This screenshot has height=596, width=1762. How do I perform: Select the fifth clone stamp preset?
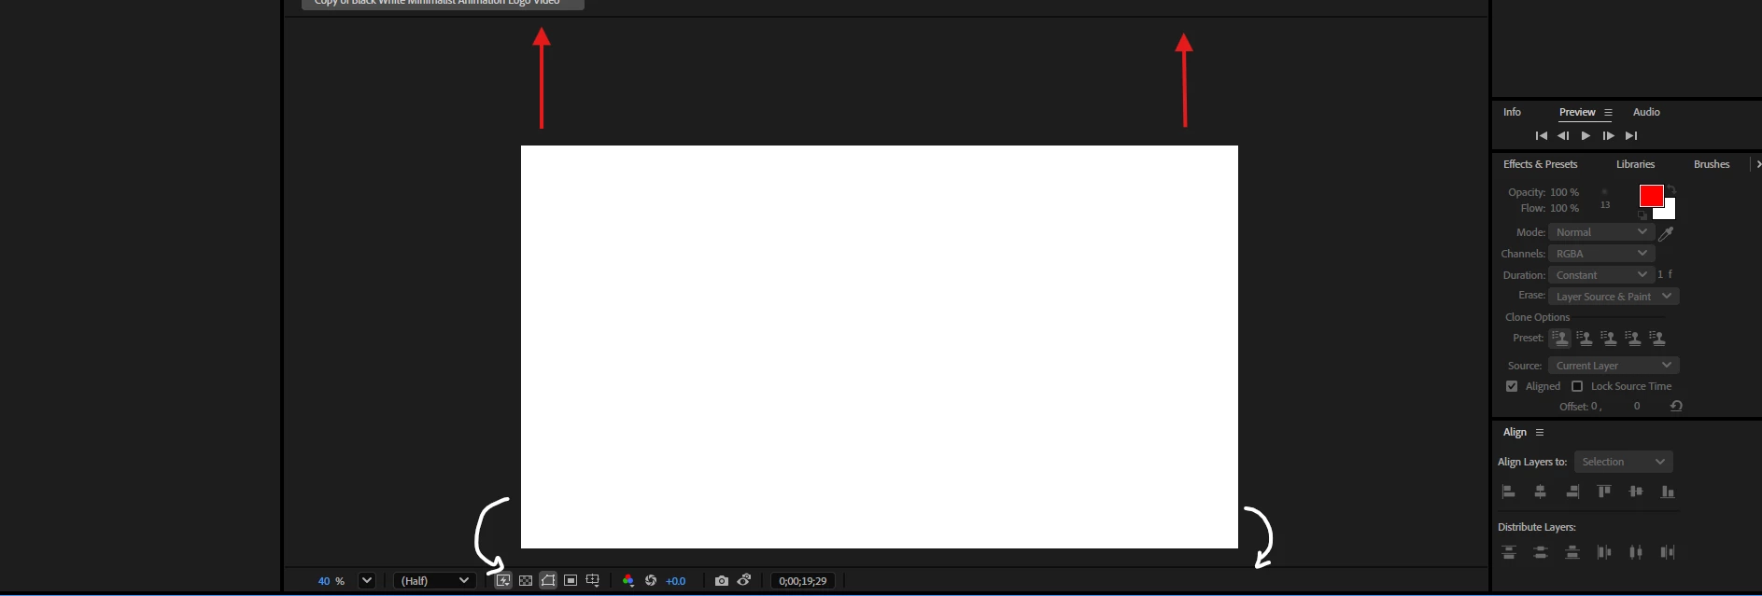(x=1657, y=339)
